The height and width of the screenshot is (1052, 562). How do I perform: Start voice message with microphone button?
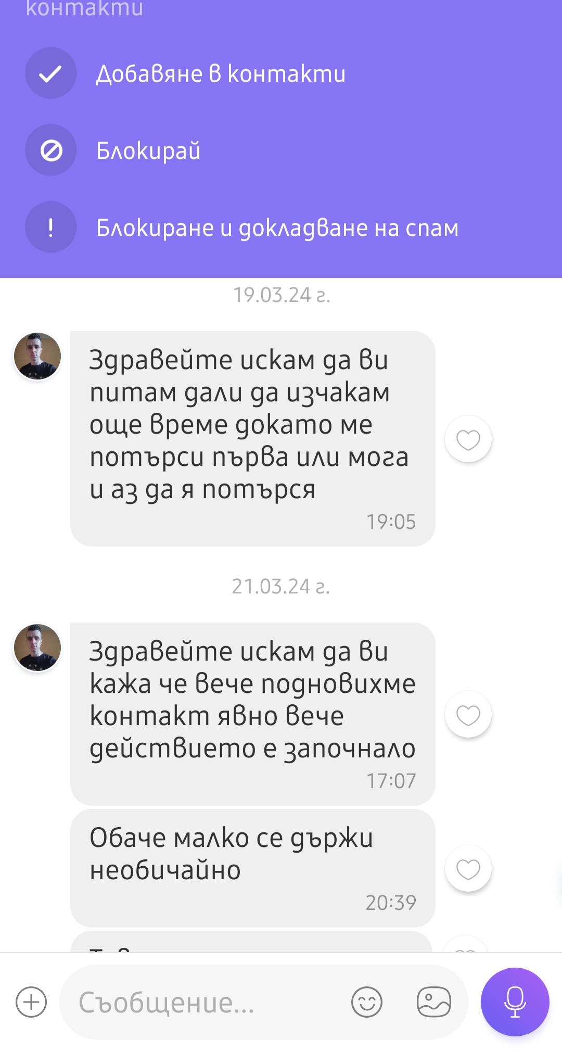(x=515, y=1002)
